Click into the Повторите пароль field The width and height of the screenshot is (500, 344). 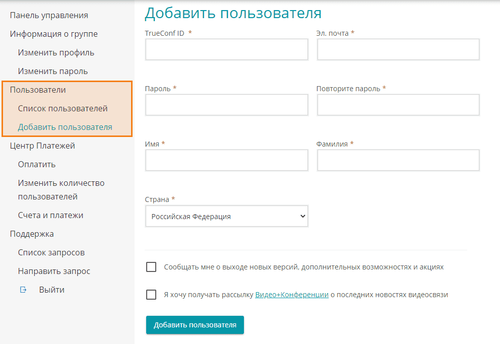[398, 105]
